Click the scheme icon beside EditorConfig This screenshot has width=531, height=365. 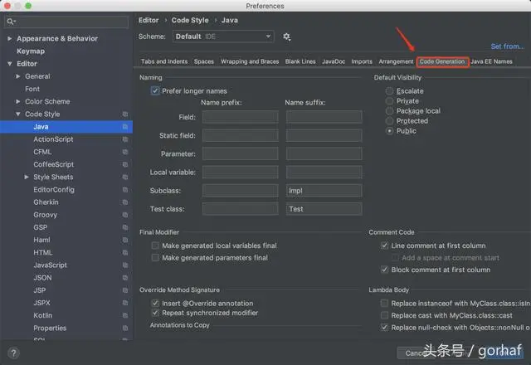click(x=125, y=190)
